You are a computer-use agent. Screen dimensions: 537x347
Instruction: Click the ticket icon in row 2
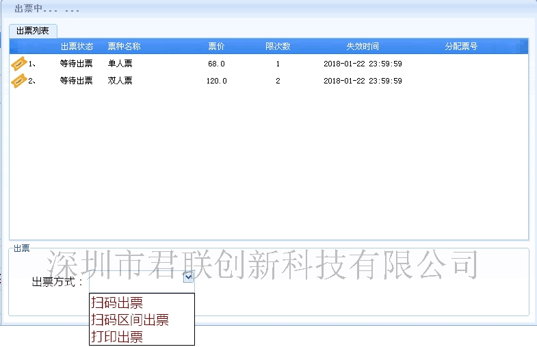(18, 81)
